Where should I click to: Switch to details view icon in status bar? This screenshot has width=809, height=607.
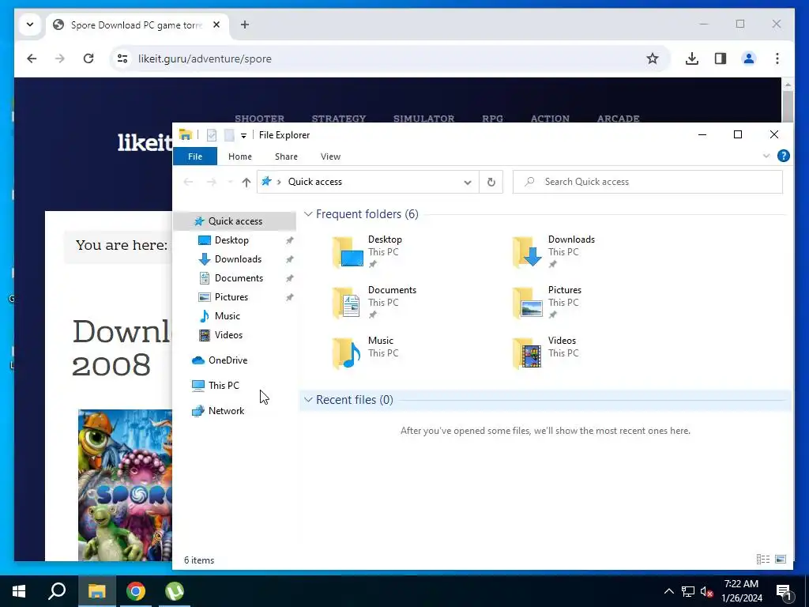pos(763,560)
